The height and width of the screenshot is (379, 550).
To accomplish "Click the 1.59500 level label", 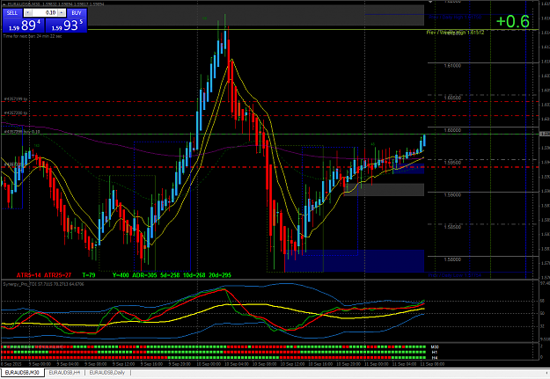I will pos(452,163).
